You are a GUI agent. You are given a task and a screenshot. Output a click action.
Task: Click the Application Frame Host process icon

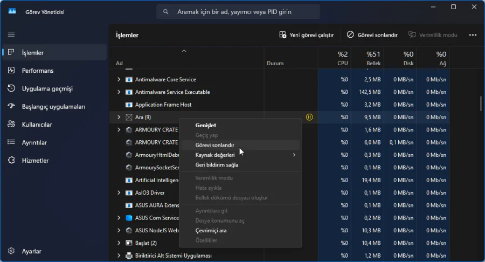pos(129,105)
